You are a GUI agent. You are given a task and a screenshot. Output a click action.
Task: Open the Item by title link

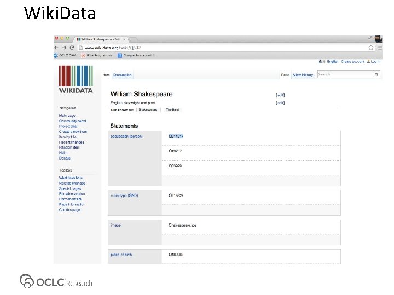[x=68, y=137]
